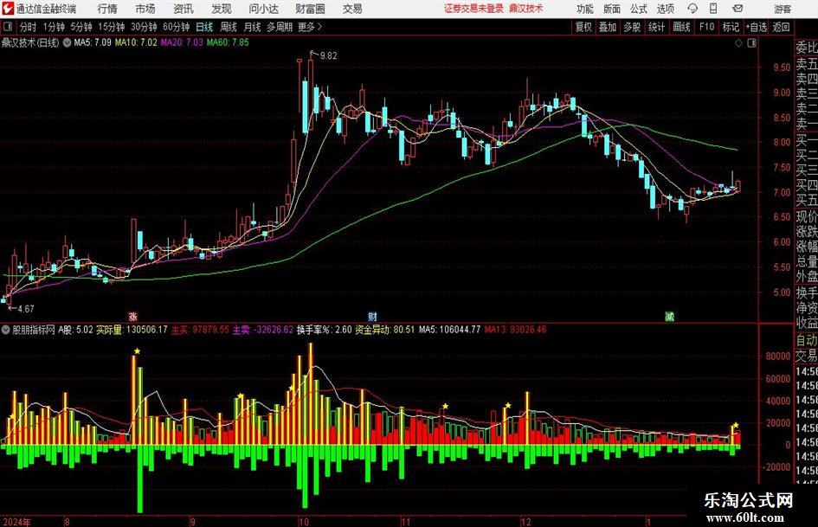Click the 换手率%: 2.60 value
The width and height of the screenshot is (818, 527).
325,330
